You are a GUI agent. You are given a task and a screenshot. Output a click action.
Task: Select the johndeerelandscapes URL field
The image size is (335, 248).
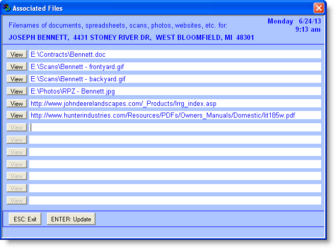click(x=175, y=103)
